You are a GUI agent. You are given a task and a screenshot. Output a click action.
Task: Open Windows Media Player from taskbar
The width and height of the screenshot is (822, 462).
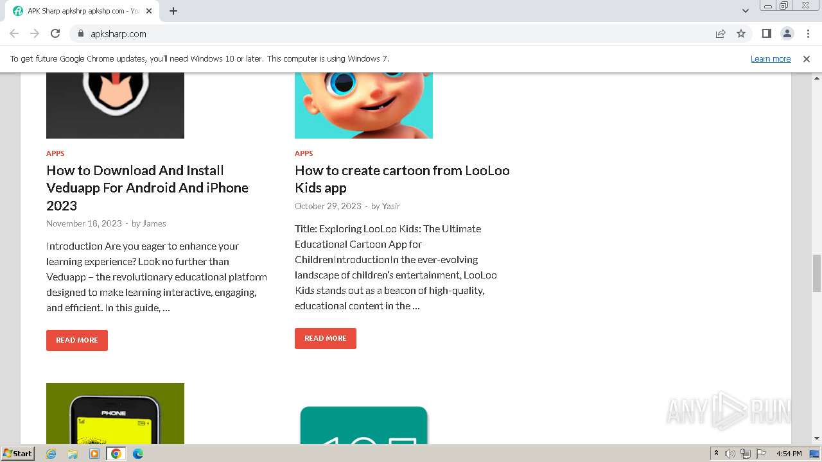94,454
